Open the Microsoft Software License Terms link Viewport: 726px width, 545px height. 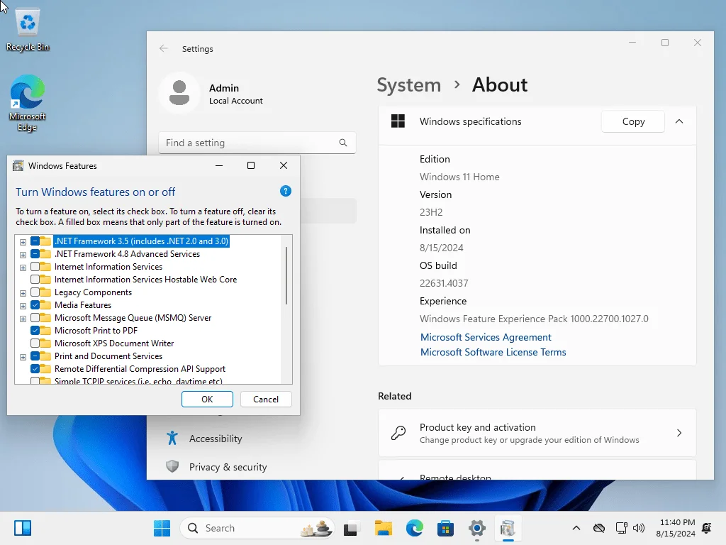493,352
